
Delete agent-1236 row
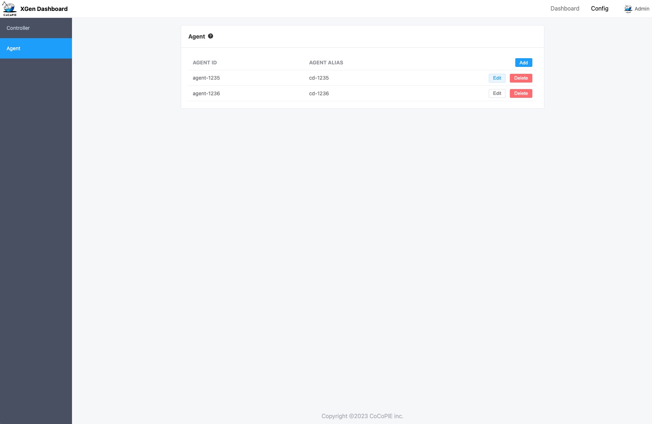521,93
